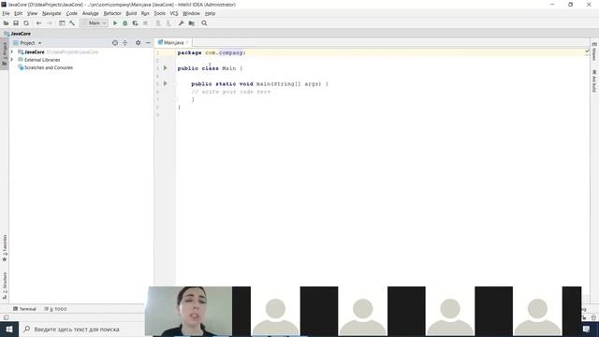Click the Collapse All icon in Project panel
Viewport: 599px width, 337px height.
coord(124,43)
